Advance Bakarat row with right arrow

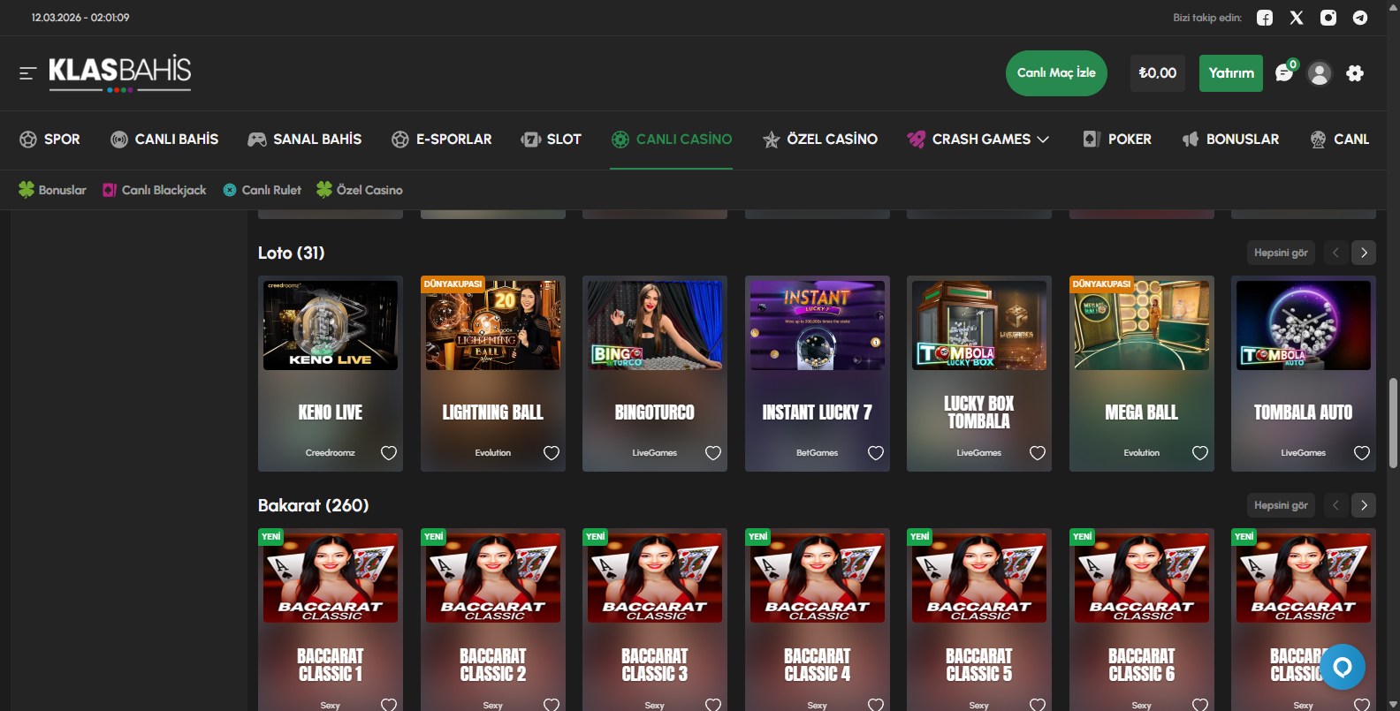[1364, 505]
